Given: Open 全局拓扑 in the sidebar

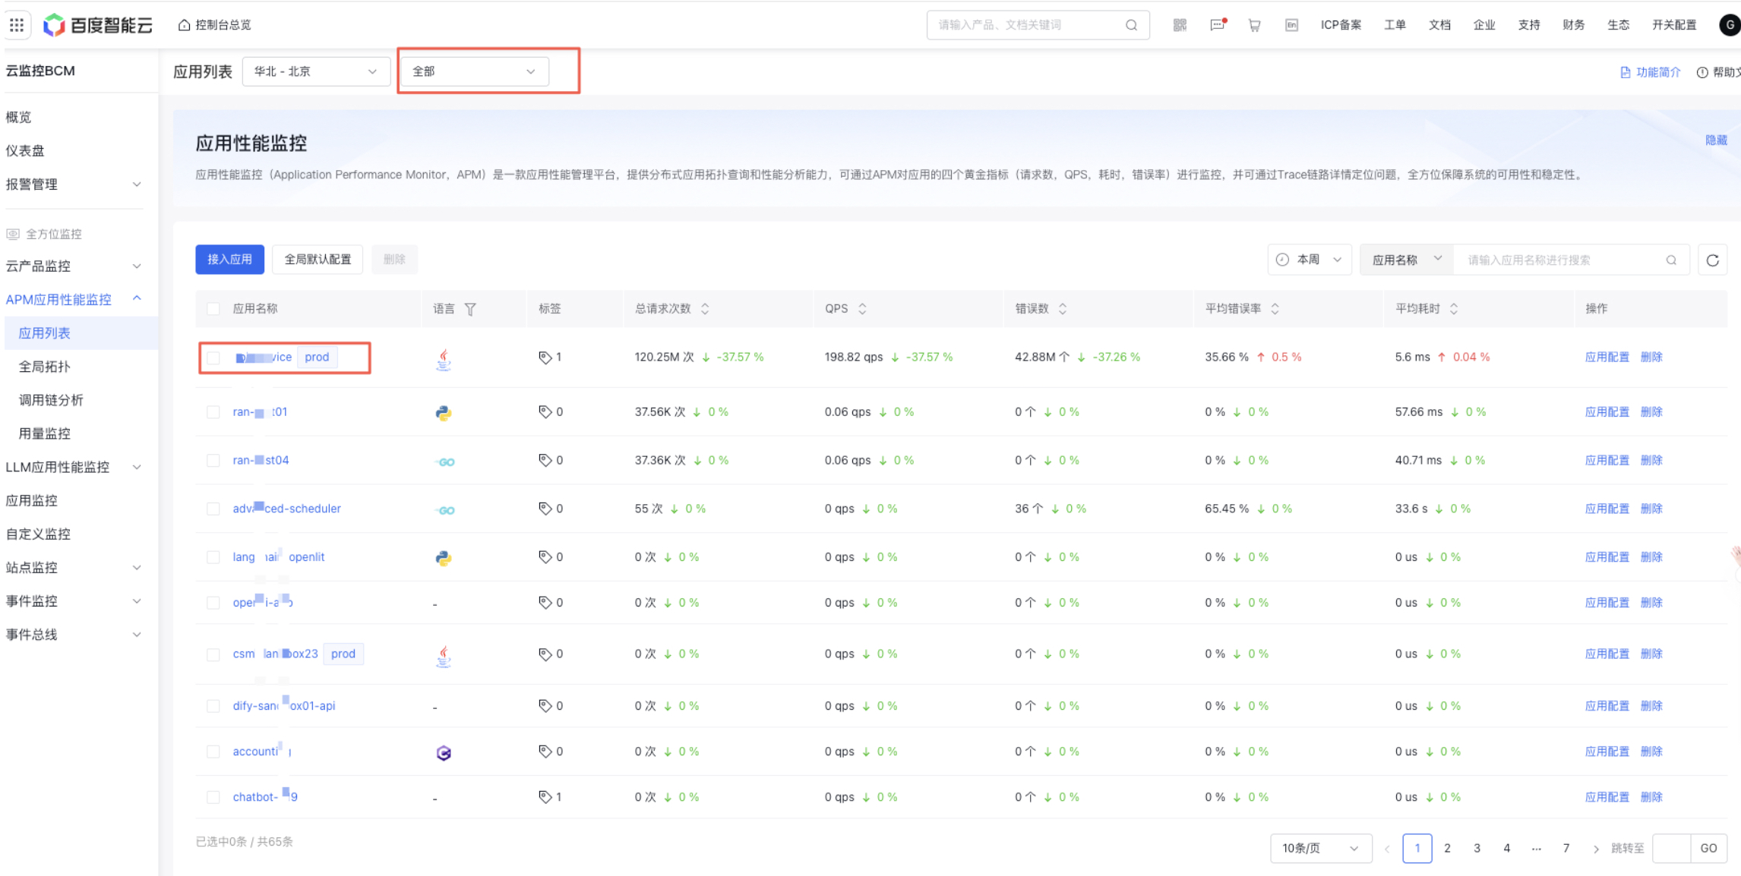Looking at the screenshot, I should [44, 367].
